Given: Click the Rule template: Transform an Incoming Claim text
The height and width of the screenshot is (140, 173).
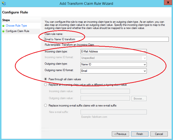Looking at the screenshot, I should pos(69,45).
